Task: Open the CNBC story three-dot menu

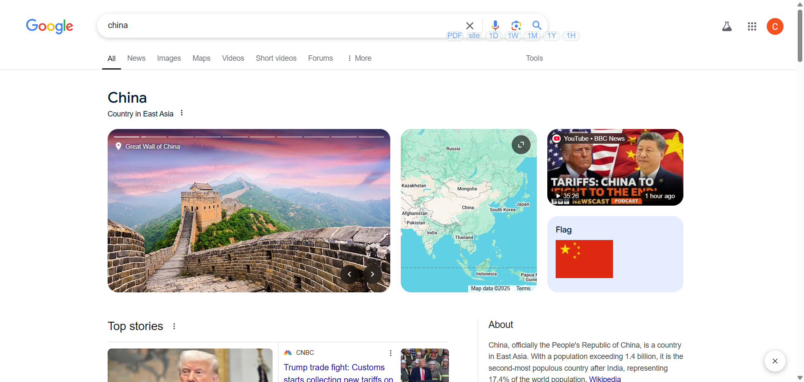Action: pos(391,353)
